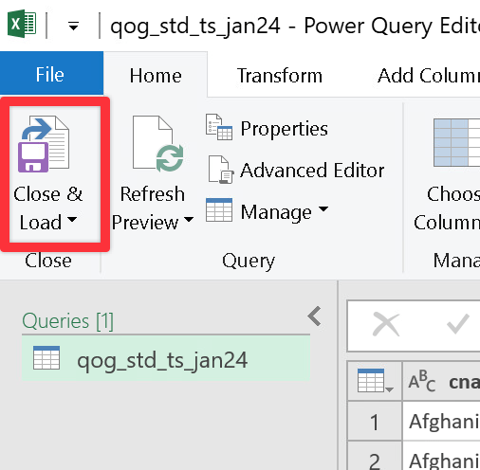Open the table corner menu dropdown
Viewport: 480px width, 470px height.
375,381
